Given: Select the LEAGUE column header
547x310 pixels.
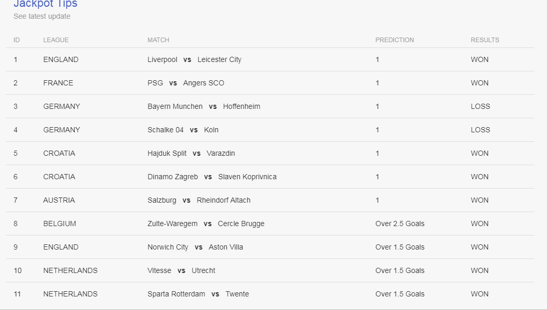Looking at the screenshot, I should (56, 40).
